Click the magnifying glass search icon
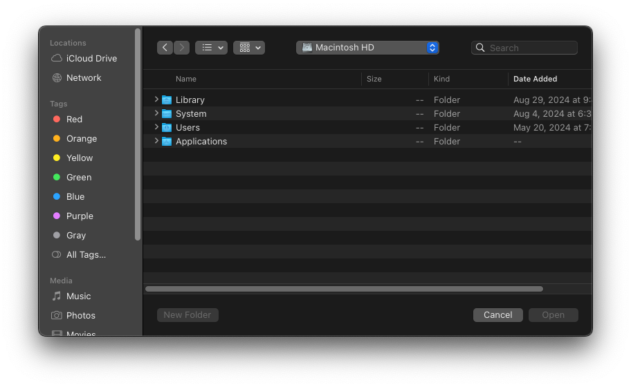The height and width of the screenshot is (387, 631). 480,48
